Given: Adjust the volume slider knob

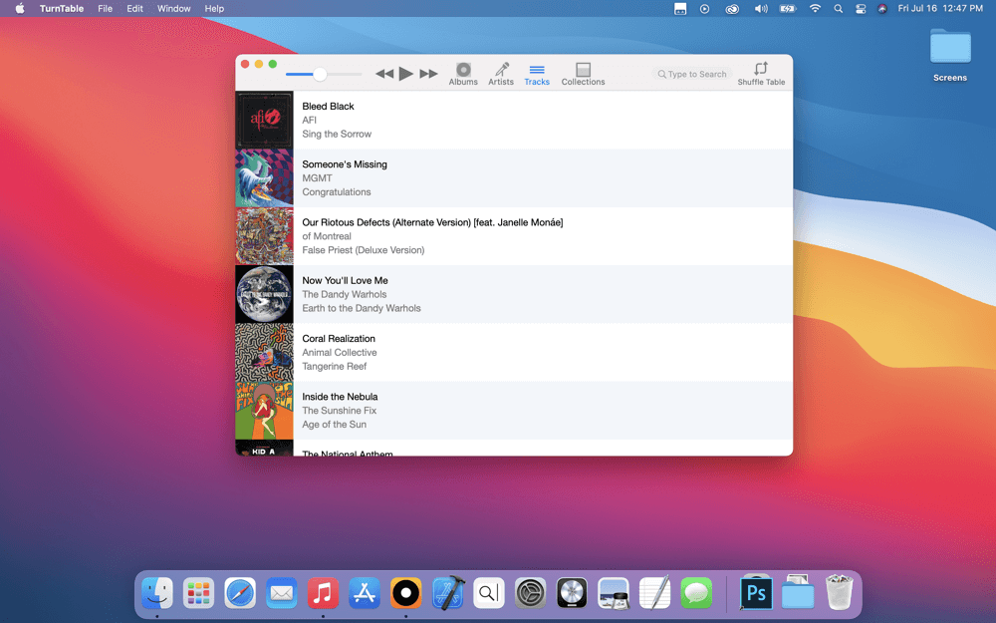Looking at the screenshot, I should [x=320, y=75].
